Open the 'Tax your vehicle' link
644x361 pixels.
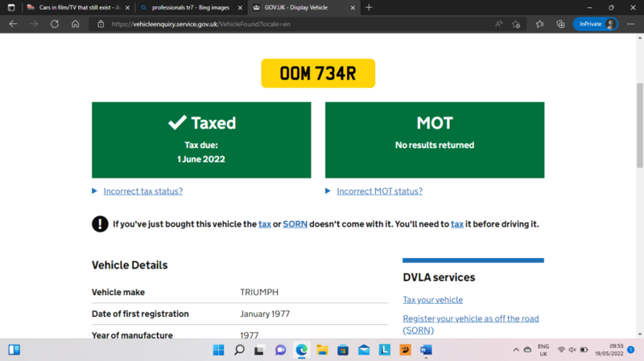[432, 300]
